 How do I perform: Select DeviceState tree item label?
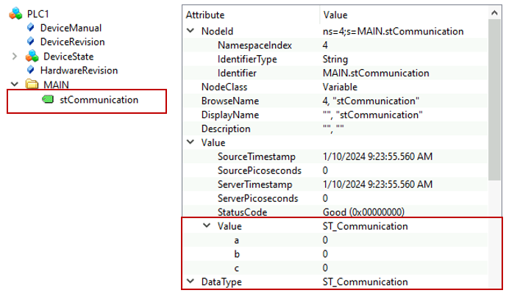pos(68,57)
